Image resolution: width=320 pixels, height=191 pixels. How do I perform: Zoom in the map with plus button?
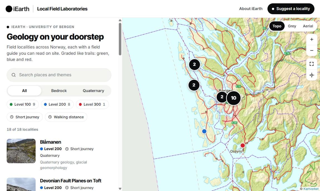tap(312, 39)
